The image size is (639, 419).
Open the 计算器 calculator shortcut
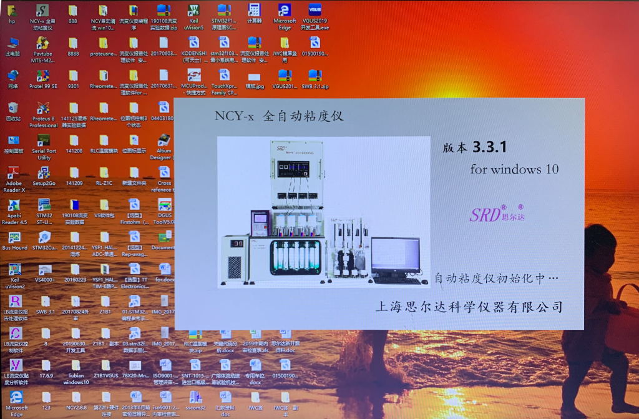pos(254,11)
